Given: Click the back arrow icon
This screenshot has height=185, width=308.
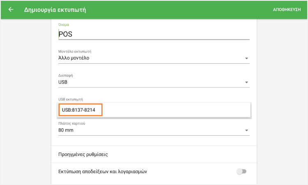Looking at the screenshot, I should pyautogui.click(x=11, y=9).
